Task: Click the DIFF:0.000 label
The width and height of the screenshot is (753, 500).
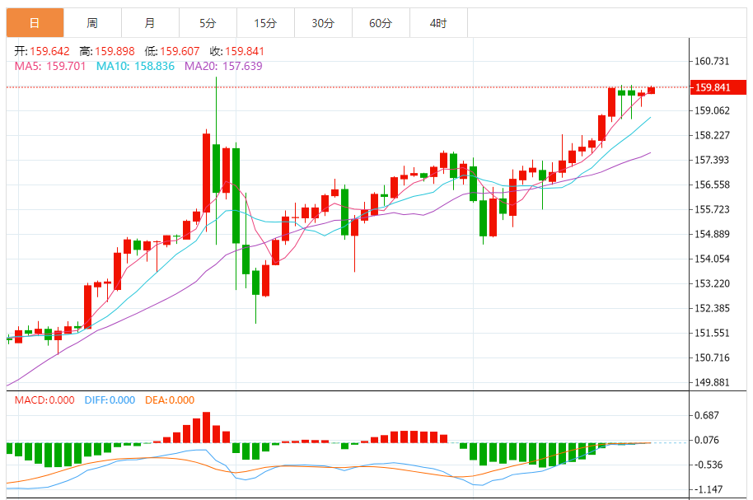Action: coord(110,400)
